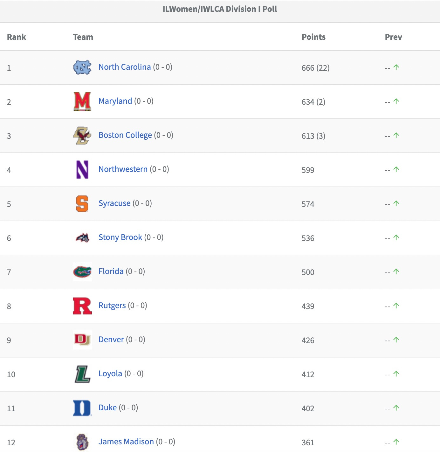Click the Florida Gators logo

82,272
